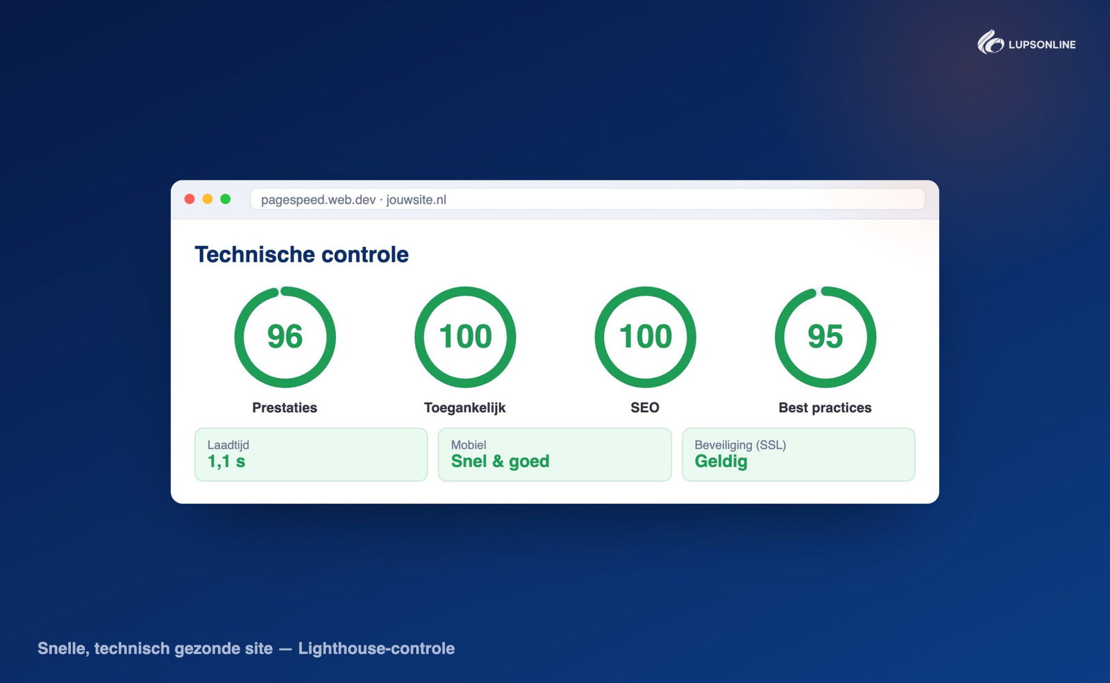Click the LUPSONLINE brand name text
This screenshot has height=683, width=1110.
point(1042,44)
